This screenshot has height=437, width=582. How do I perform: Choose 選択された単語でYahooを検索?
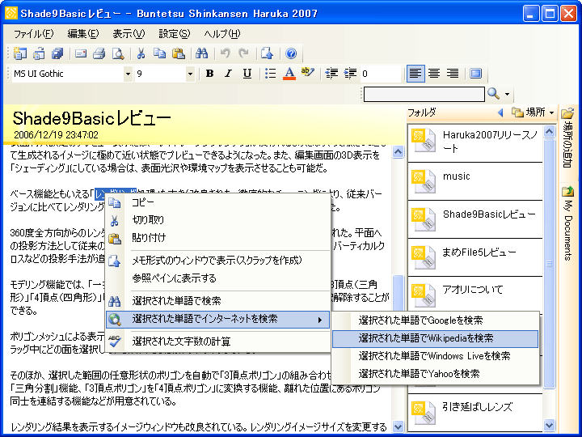click(435, 374)
